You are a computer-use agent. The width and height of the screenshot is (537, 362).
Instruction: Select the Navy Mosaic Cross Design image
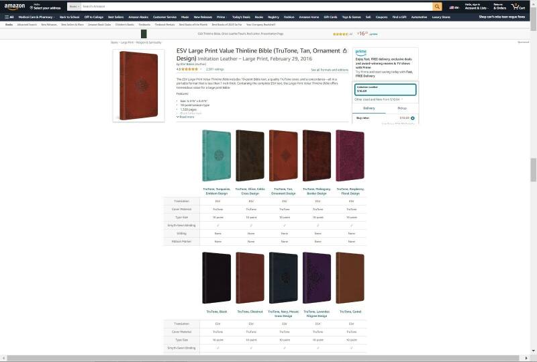[x=283, y=278]
